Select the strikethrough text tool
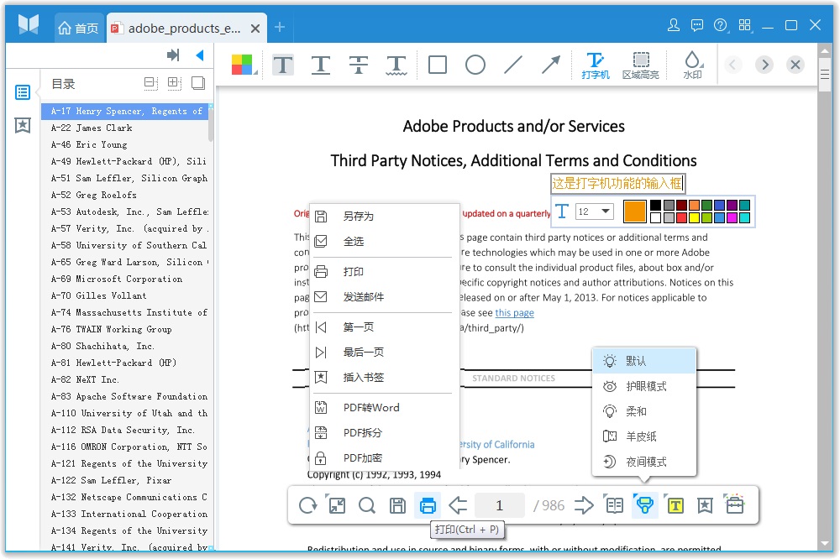Viewport: 840px width, 559px height. (359, 65)
